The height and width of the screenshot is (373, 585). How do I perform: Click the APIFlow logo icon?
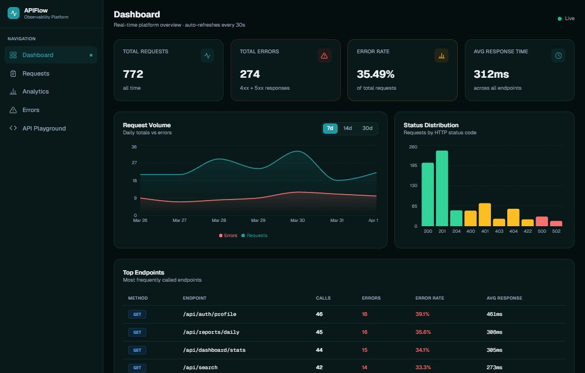[14, 13]
